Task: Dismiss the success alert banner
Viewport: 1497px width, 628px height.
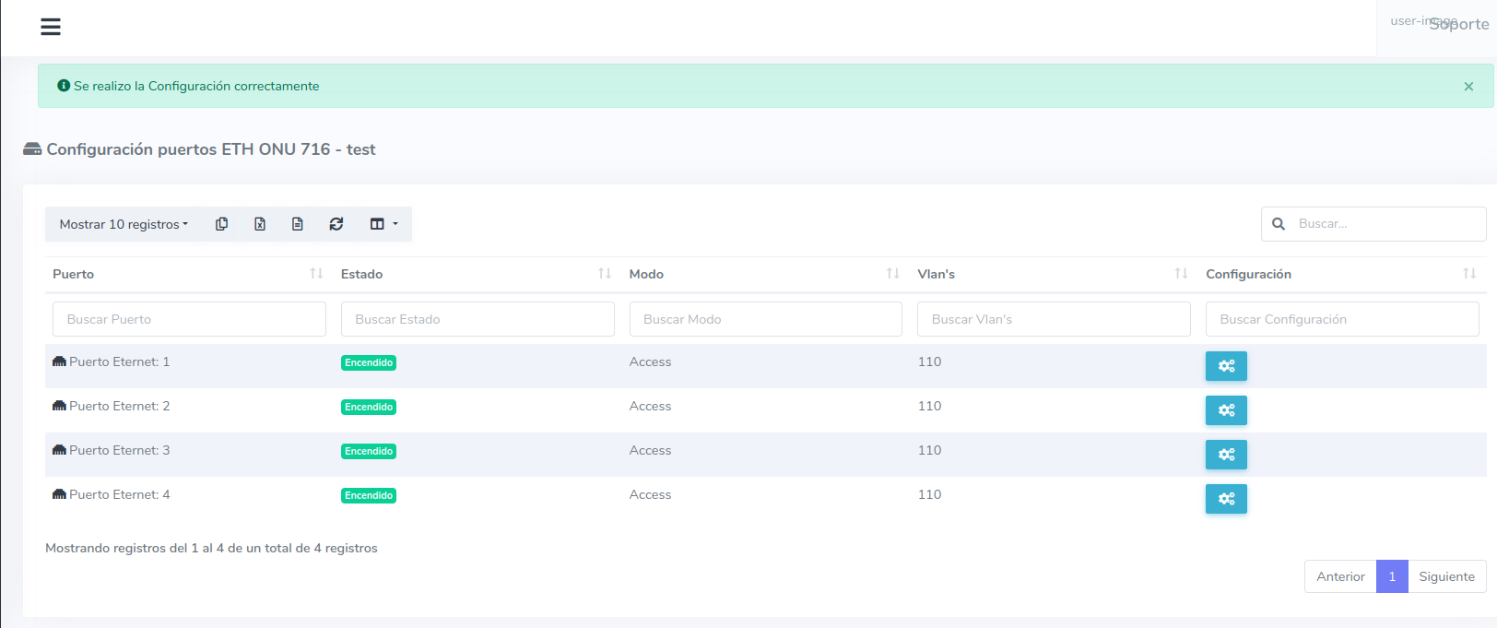Action: tap(1468, 87)
